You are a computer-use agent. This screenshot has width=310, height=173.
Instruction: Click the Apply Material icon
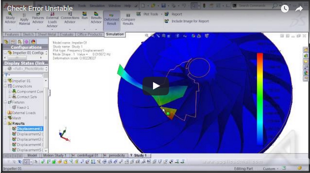click(24, 19)
